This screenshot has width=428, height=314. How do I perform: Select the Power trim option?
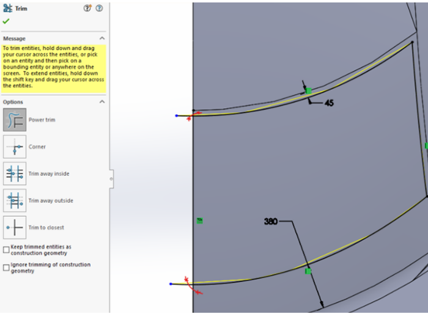15,120
